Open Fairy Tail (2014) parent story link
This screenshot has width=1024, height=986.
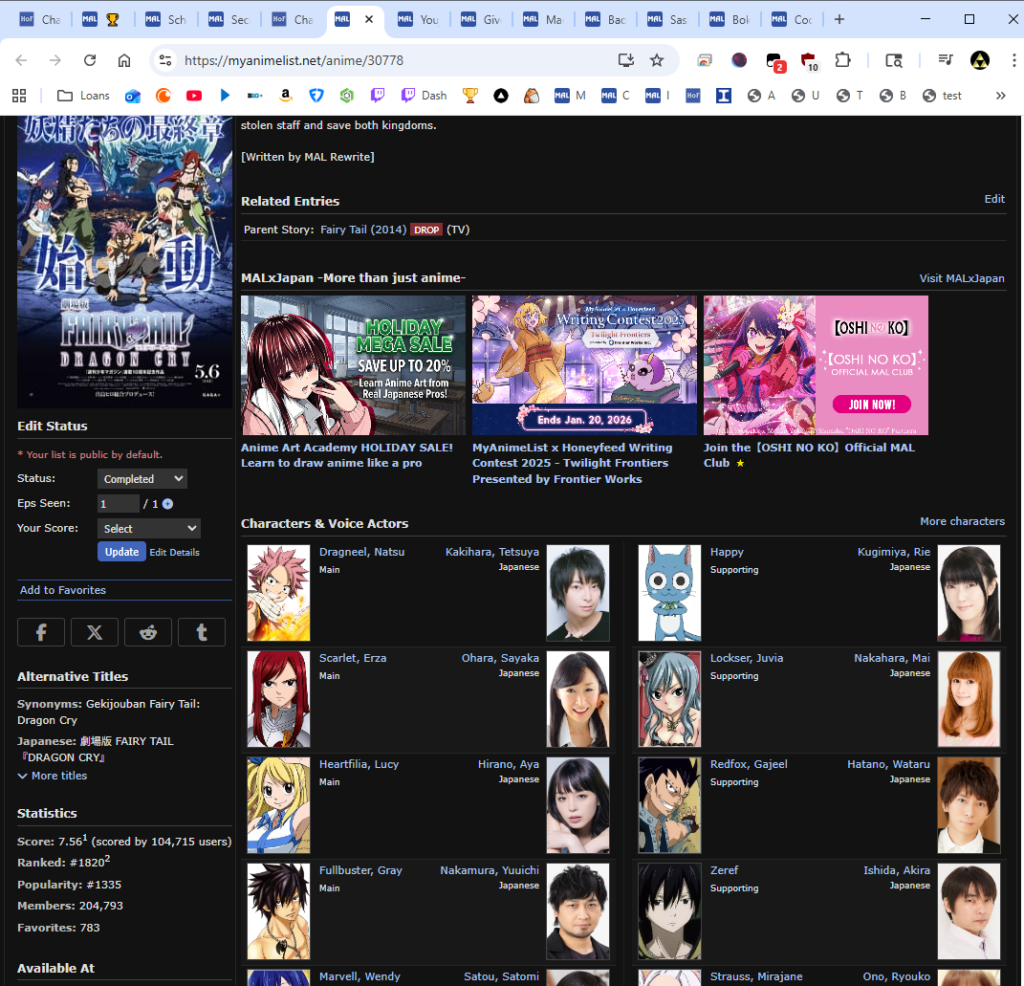point(363,230)
